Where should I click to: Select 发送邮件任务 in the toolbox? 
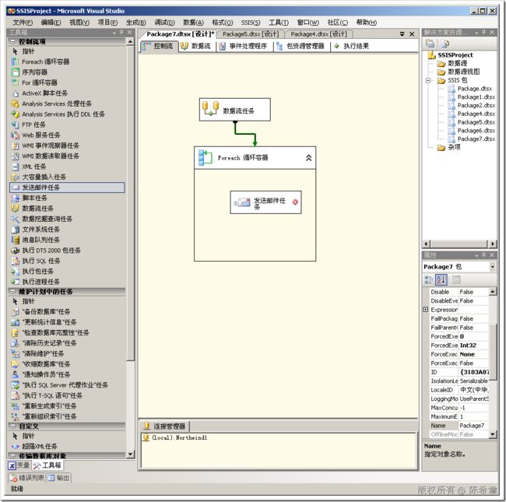tap(67, 188)
